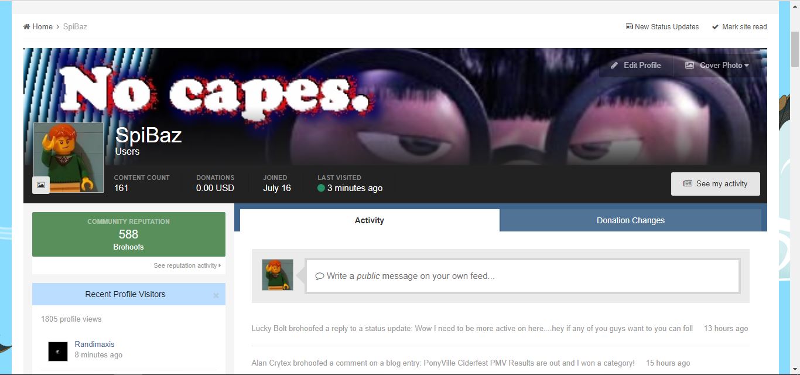This screenshot has height=375, width=800.
Task: Switch to the Donation Changes tab
Action: (x=631, y=220)
